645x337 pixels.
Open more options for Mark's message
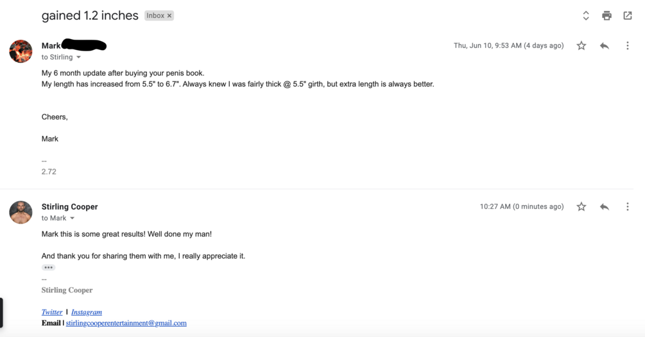[x=627, y=45]
